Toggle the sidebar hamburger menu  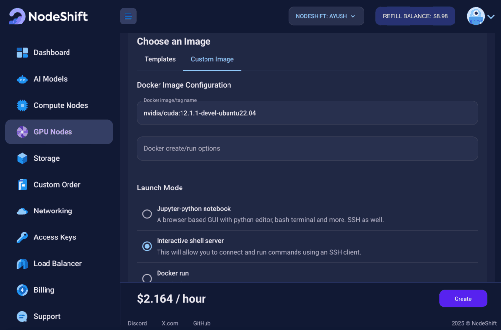(128, 16)
